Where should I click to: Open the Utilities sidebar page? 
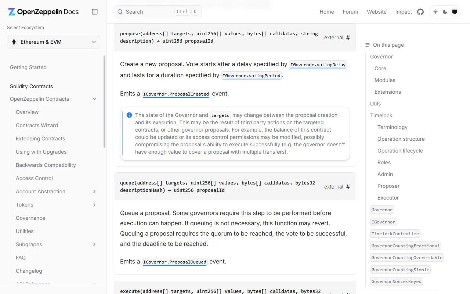click(x=25, y=231)
